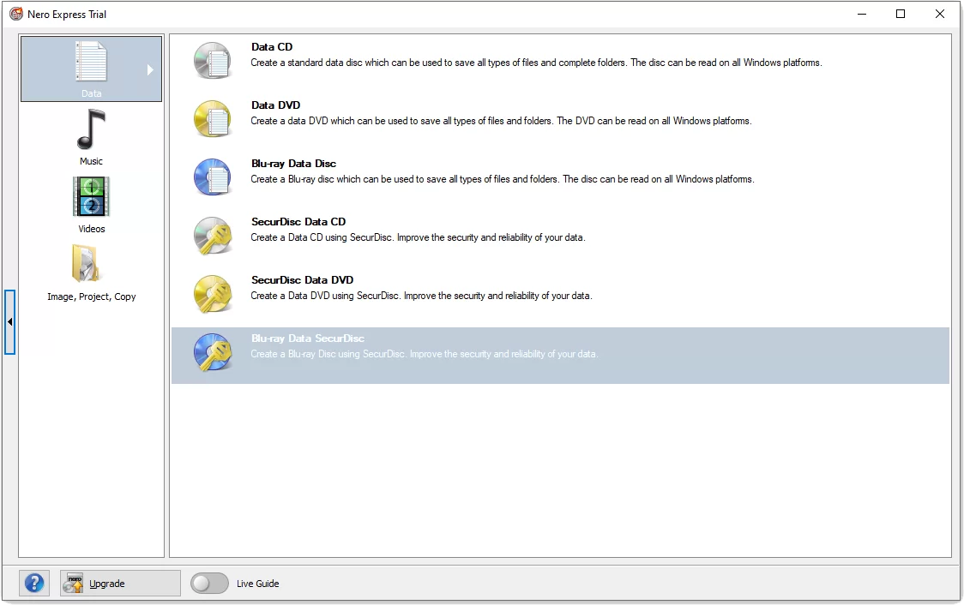964x605 pixels.
Task: Expand the Data category submenu arrow
Action: click(150, 69)
